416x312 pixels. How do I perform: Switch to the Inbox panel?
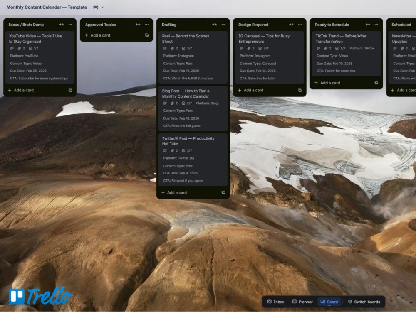point(276,302)
